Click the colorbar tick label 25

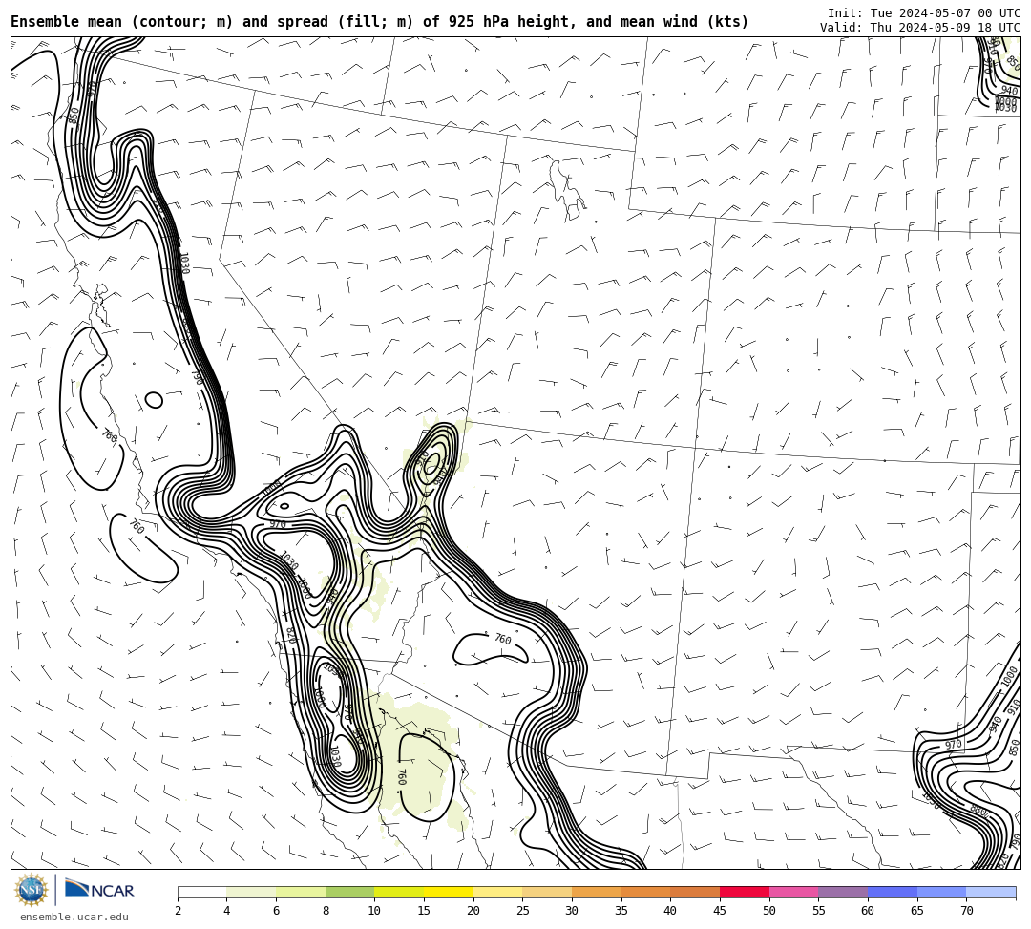tap(523, 911)
